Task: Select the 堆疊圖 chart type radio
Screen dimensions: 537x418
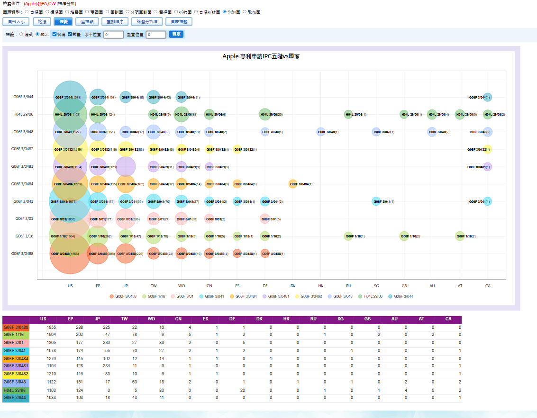Action: point(67,12)
